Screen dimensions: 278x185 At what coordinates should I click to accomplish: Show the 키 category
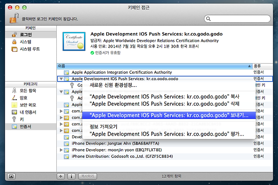coord(31,119)
